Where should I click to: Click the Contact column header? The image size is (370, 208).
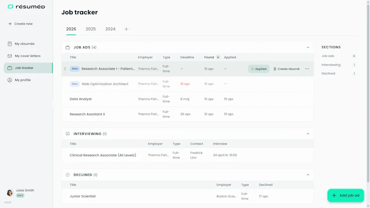pyautogui.click(x=197, y=144)
